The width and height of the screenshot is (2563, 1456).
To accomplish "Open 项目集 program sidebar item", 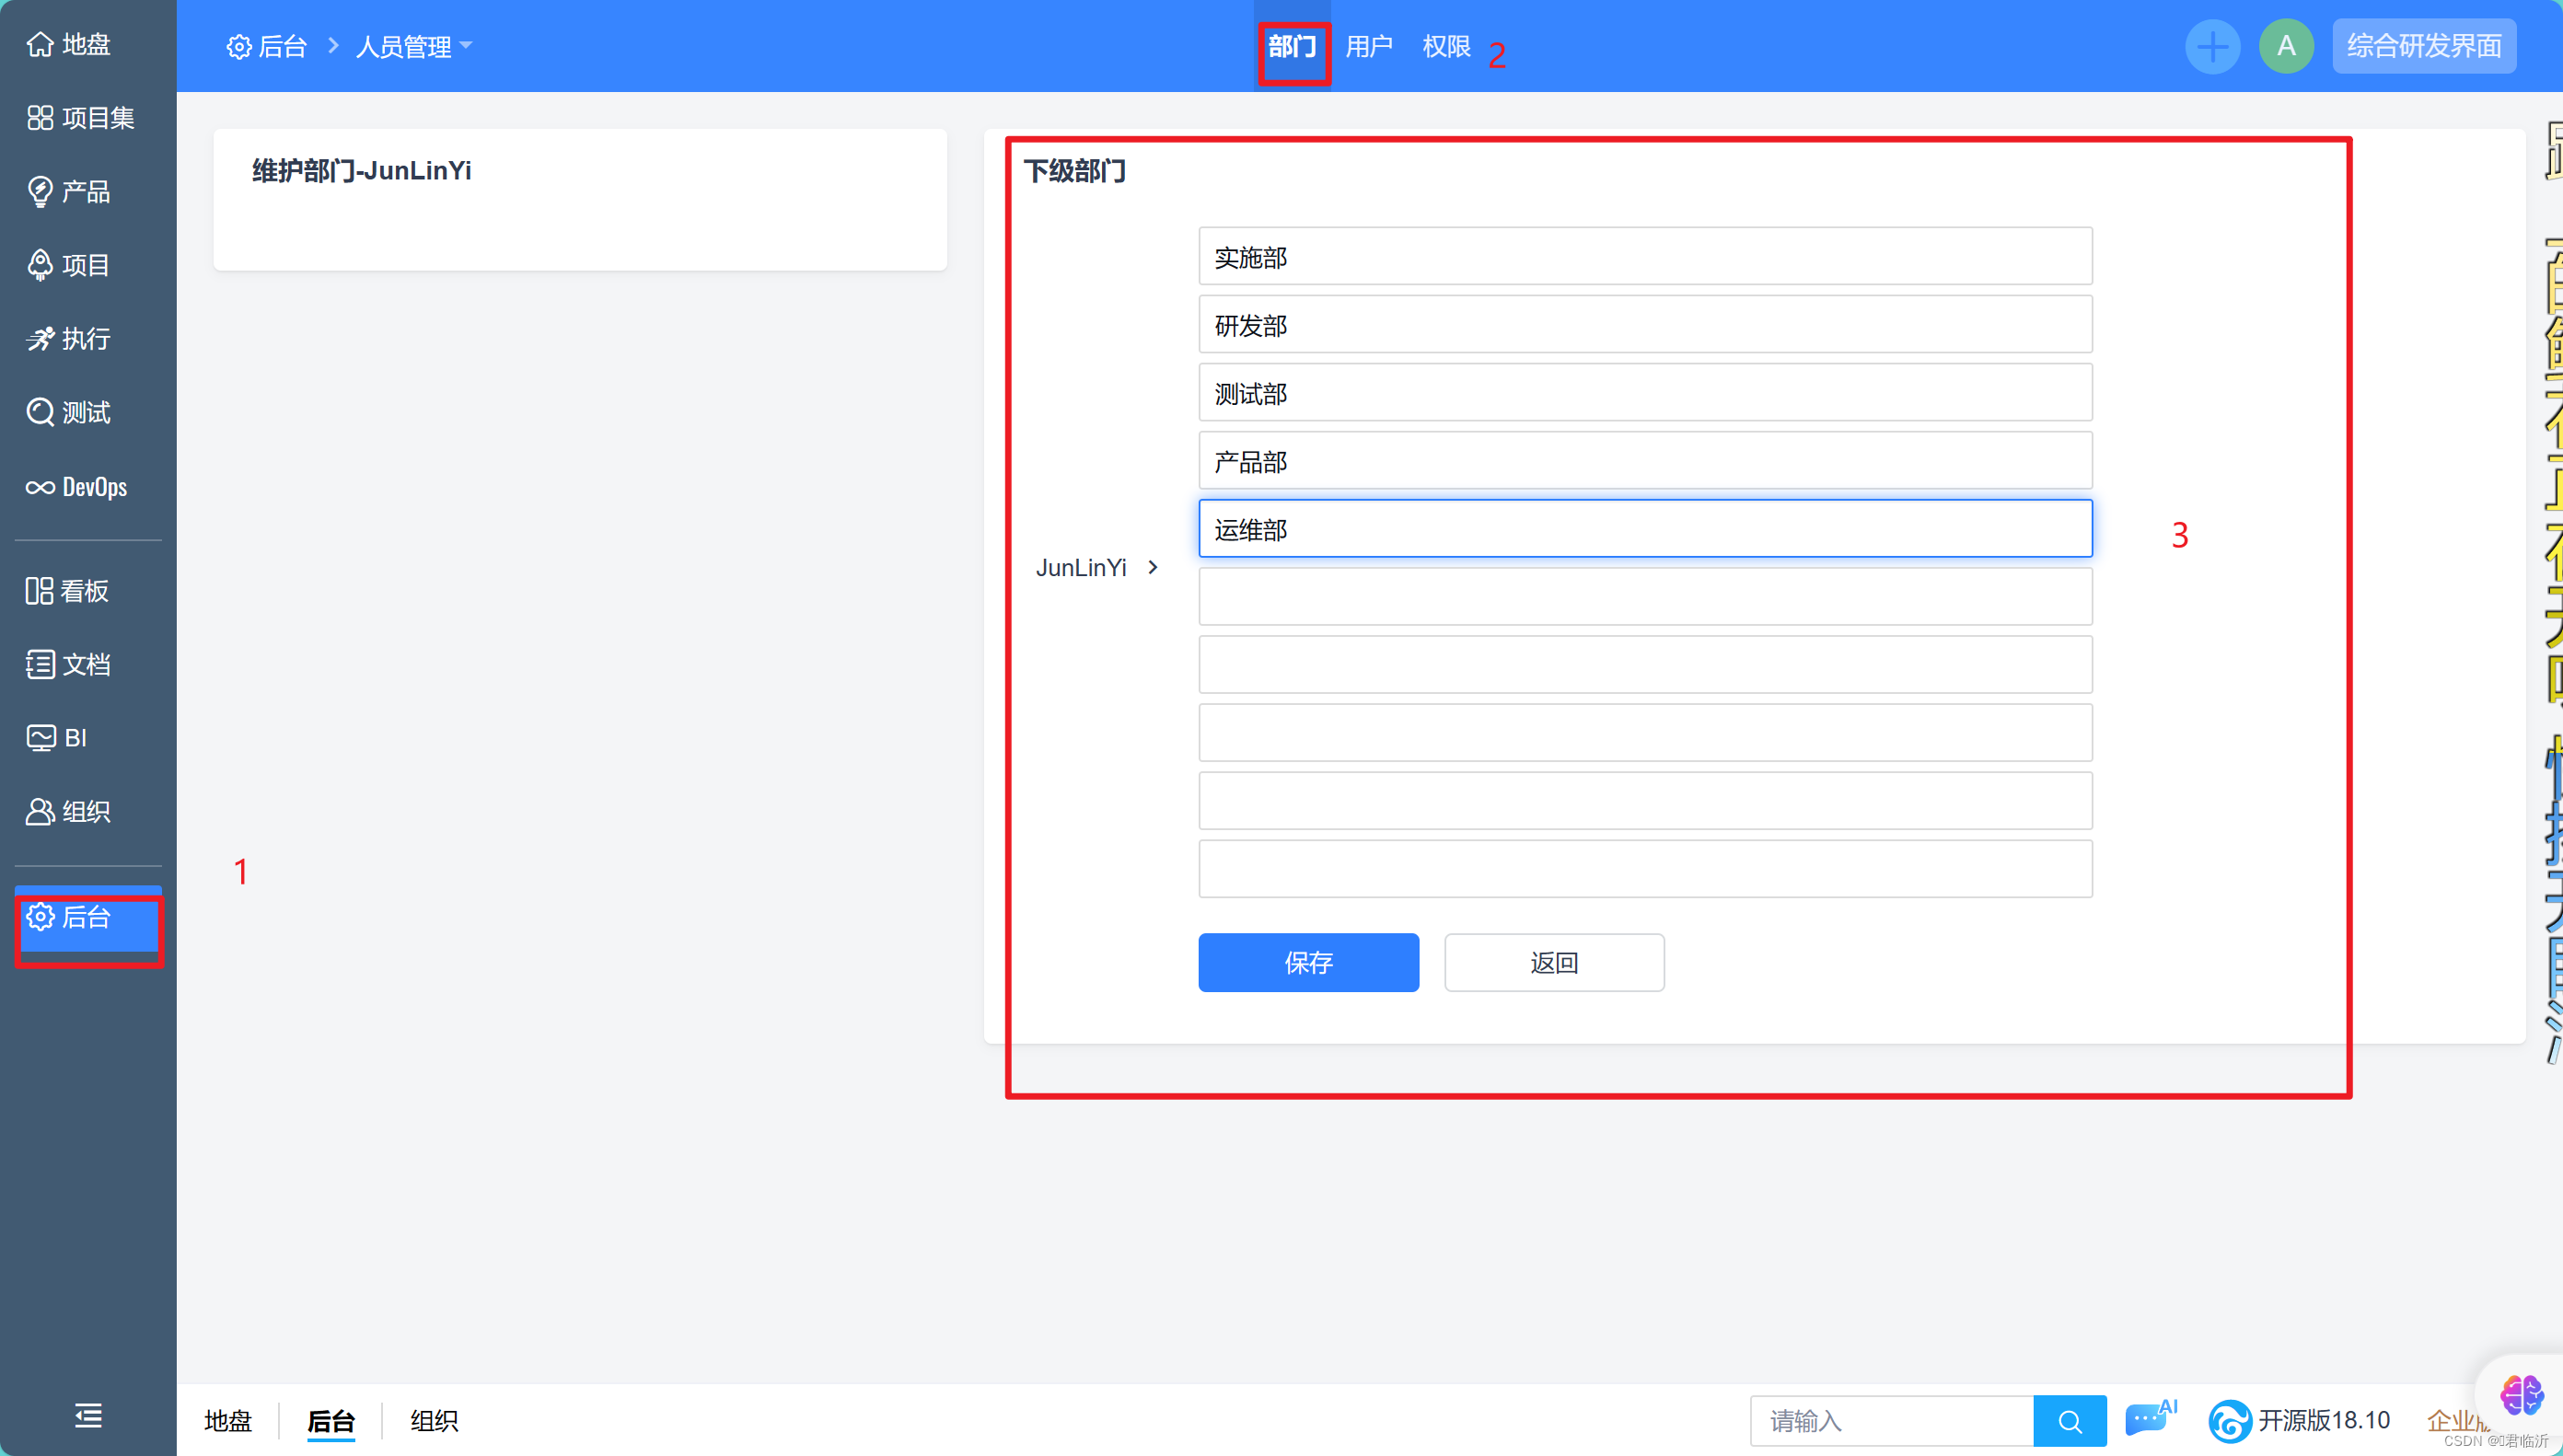I will click(x=82, y=118).
